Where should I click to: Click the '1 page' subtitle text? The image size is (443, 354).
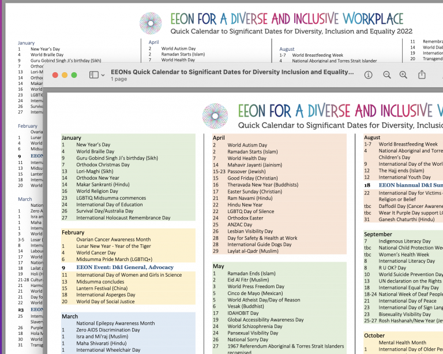point(119,79)
